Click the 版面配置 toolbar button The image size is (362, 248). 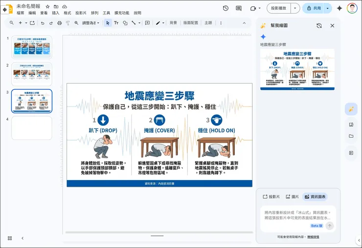pos(191,23)
